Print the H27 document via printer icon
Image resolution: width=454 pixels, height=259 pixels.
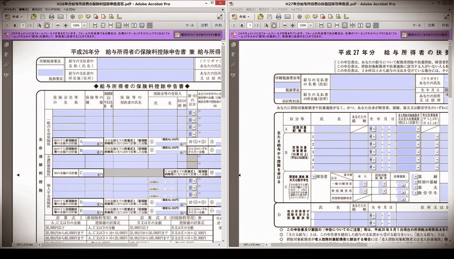[278, 17]
